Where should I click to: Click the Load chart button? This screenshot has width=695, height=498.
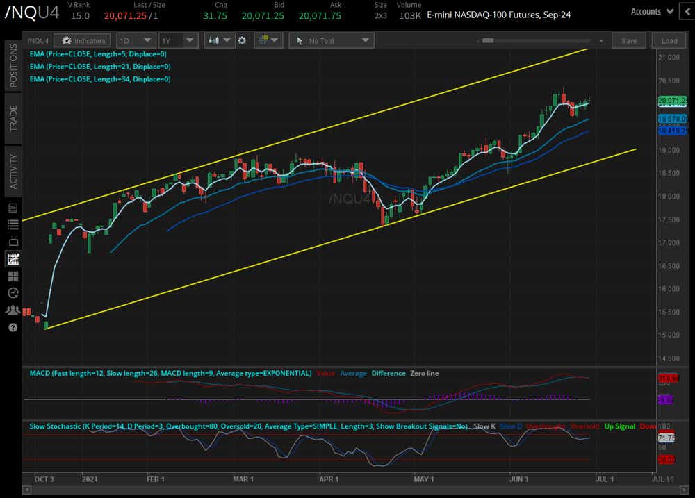pos(669,41)
